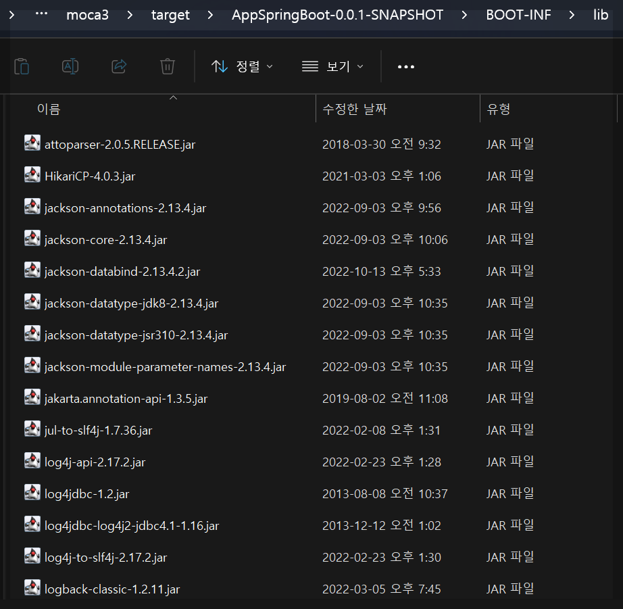This screenshot has height=609, width=623.
Task: Click file name jackson-datatype-jsr310-2.13.4.jar
Action: click(136, 335)
